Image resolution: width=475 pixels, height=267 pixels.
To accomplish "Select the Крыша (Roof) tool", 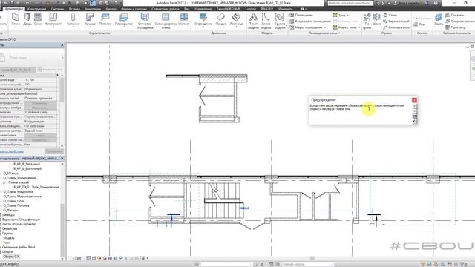I will [91, 20].
